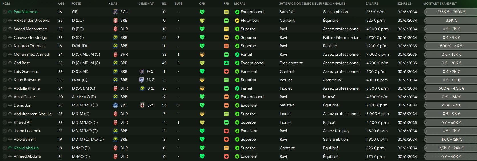Click the EXPIRE LE column header
The width and height of the screenshot is (477, 161).
click(x=404, y=3)
